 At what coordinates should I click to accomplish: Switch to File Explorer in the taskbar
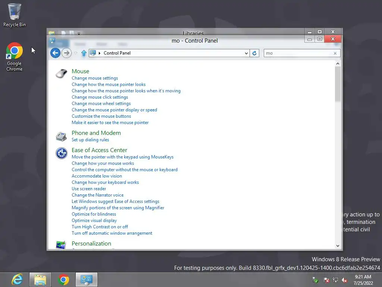(40, 280)
